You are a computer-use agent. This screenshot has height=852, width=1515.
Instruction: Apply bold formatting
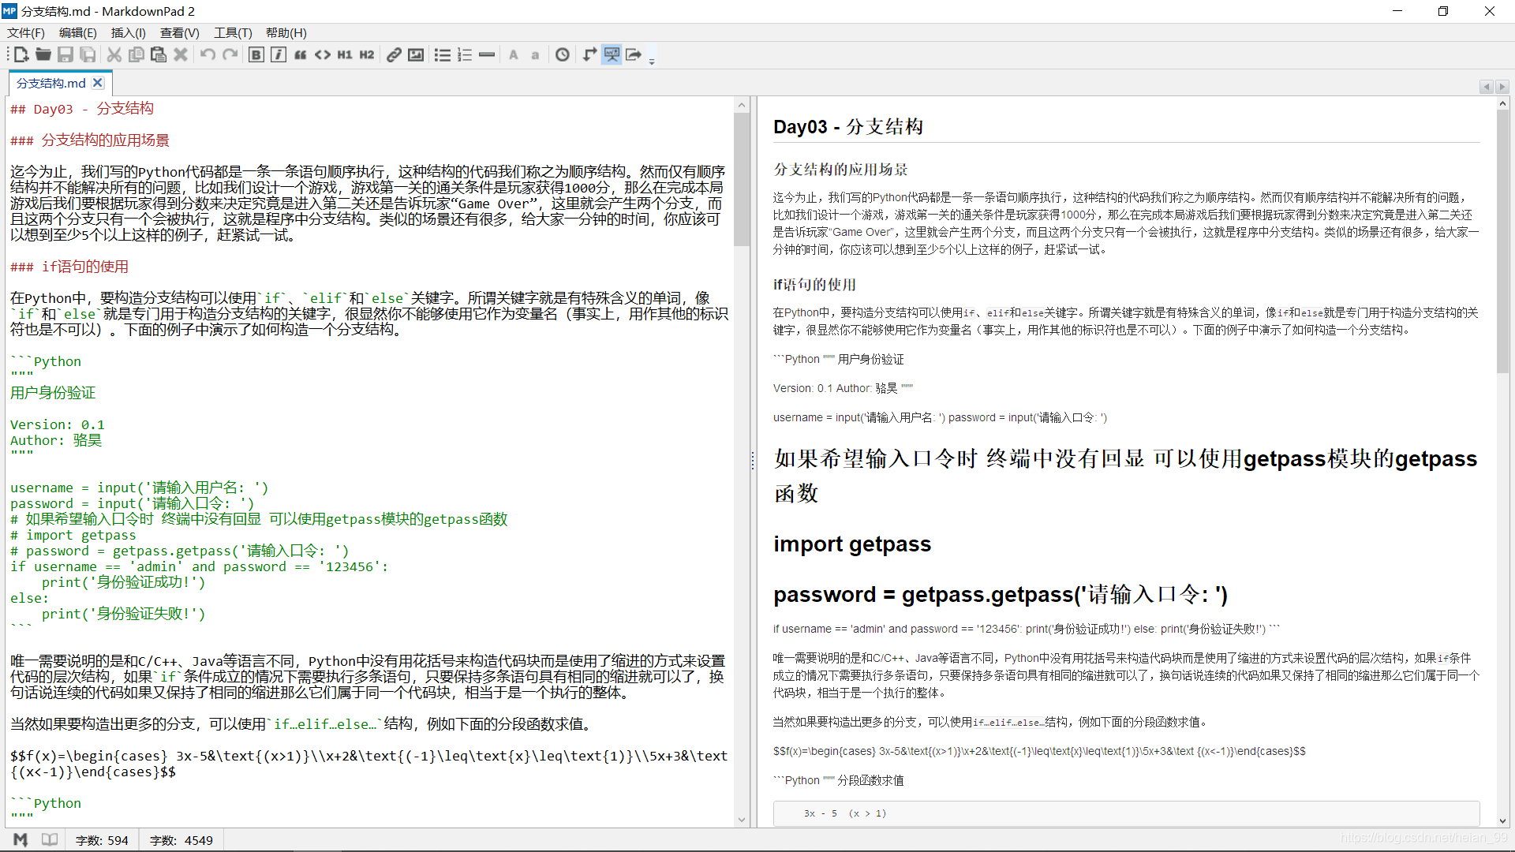(256, 54)
